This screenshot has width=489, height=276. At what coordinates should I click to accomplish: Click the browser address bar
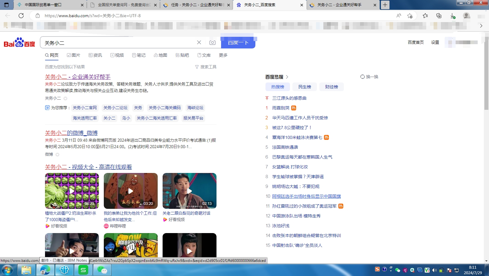(x=214, y=16)
